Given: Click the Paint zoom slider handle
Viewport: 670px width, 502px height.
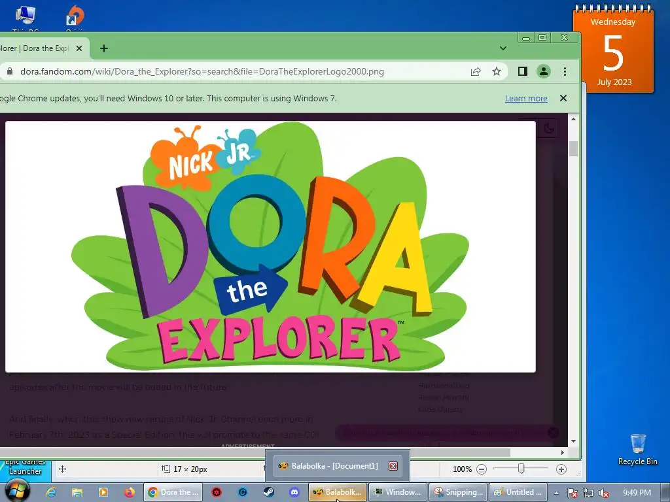Looking at the screenshot, I should [521, 469].
